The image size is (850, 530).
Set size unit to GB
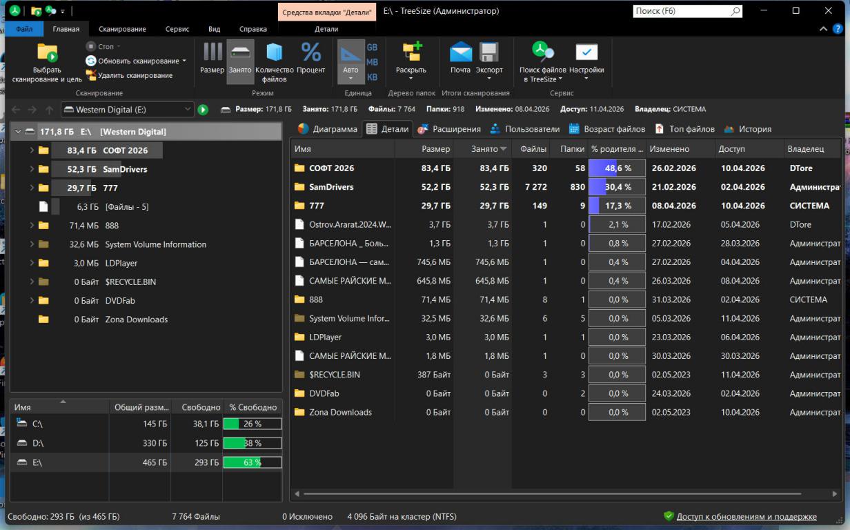372,48
